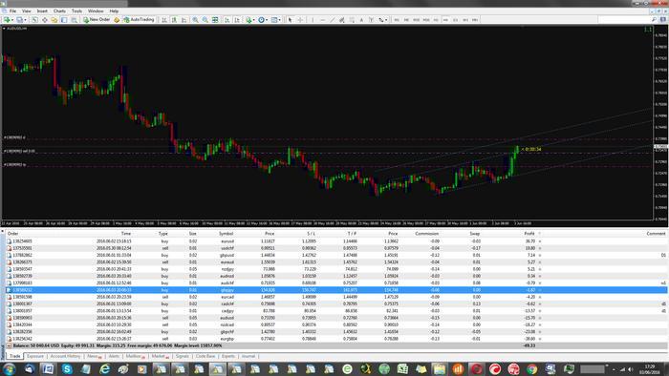Screen dimensions: 669x376
Task: Click the zoom in magnifier icon
Action: 195,20
